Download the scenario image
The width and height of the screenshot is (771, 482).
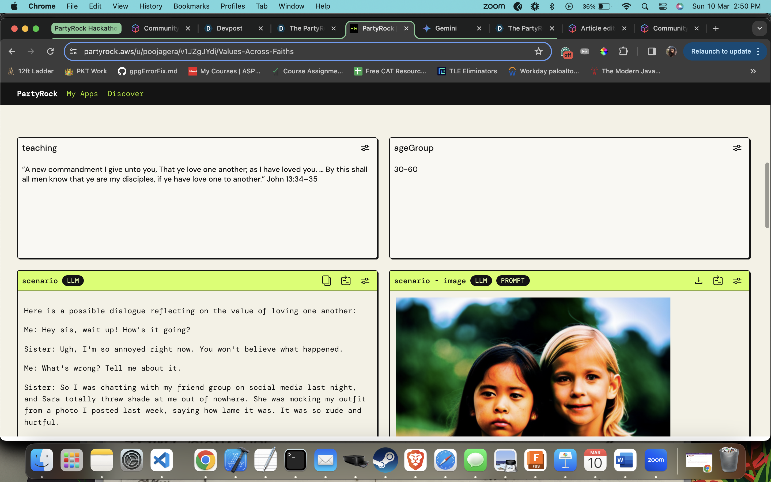698,281
